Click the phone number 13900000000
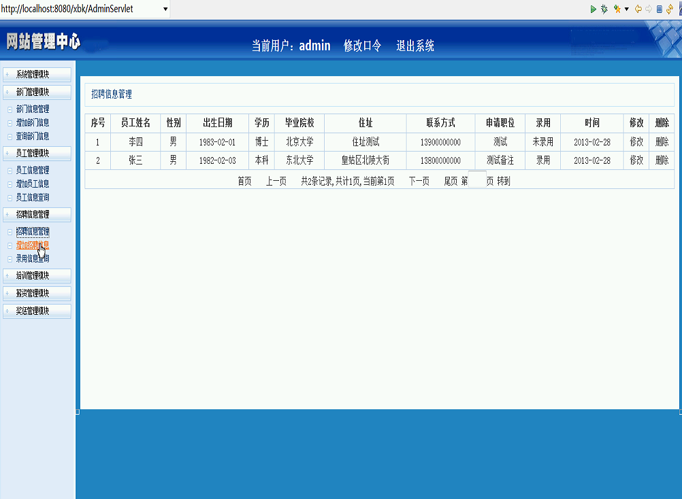This screenshot has height=499, width=682. coord(440,143)
